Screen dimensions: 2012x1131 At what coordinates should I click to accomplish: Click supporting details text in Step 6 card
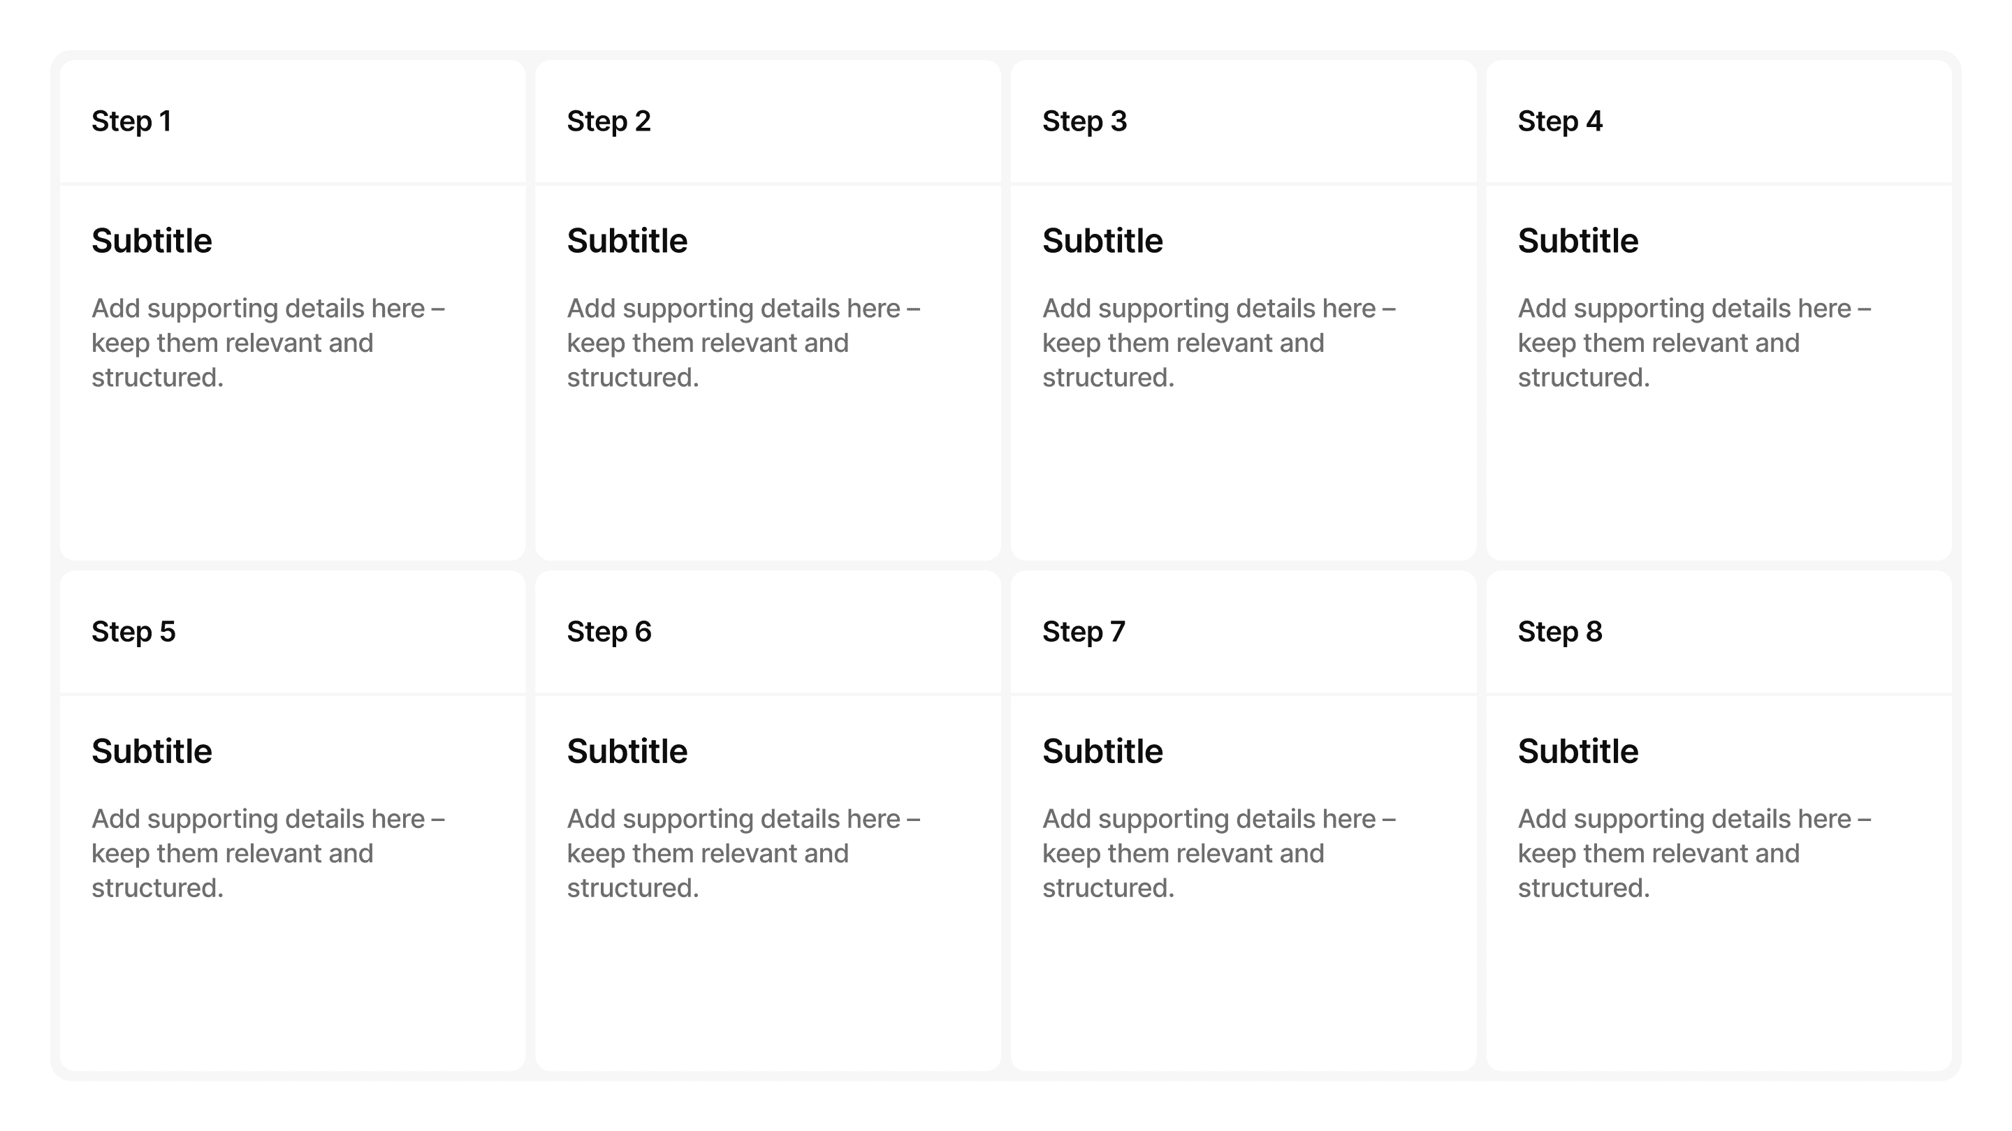click(743, 854)
